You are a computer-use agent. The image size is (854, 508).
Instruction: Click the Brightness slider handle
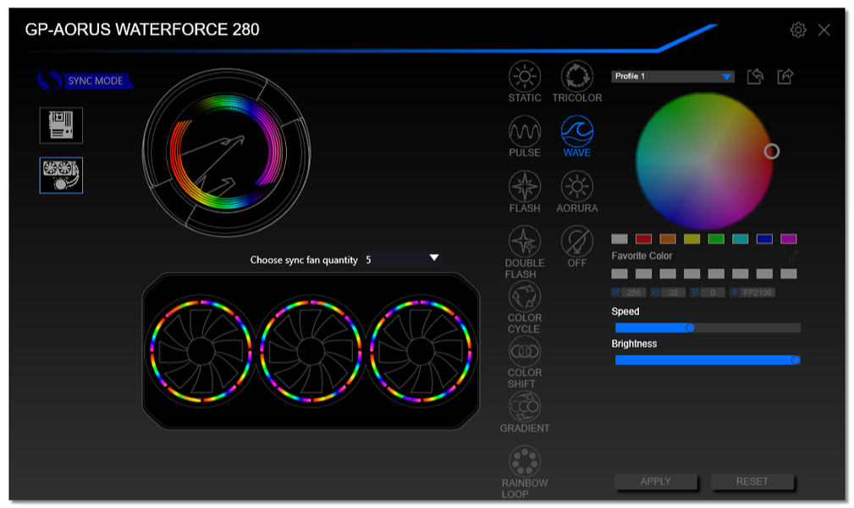pos(796,360)
